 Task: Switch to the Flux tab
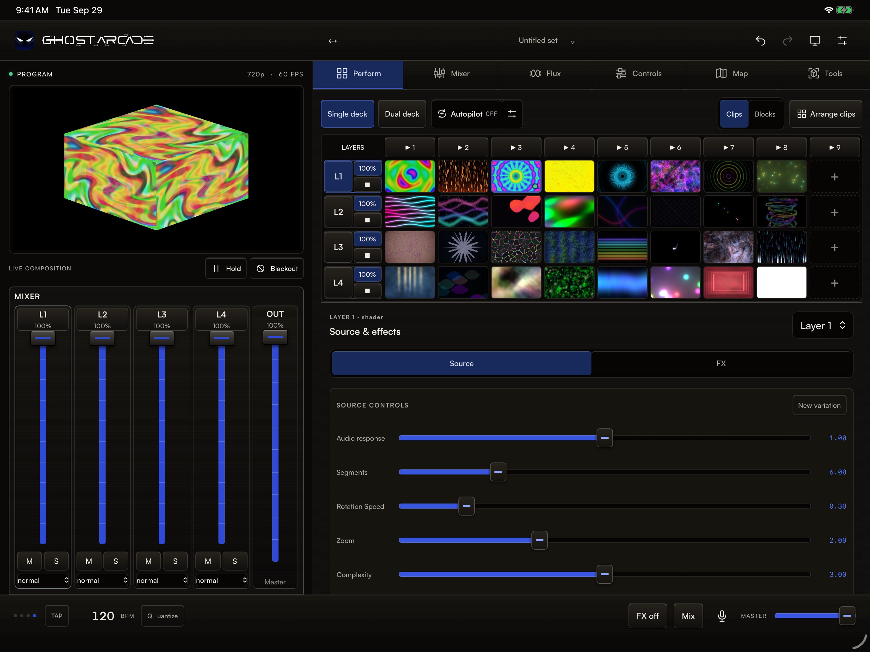click(546, 74)
